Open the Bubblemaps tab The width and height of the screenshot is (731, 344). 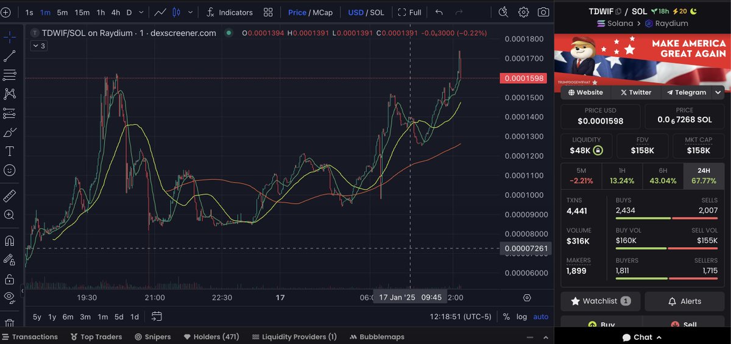point(377,337)
